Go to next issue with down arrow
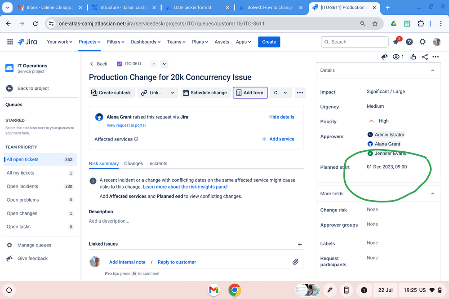Viewport: 449px width, 299px height. coord(164,64)
